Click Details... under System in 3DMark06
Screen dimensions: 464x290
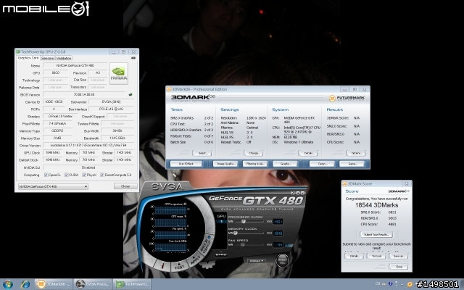pyautogui.click(x=308, y=153)
